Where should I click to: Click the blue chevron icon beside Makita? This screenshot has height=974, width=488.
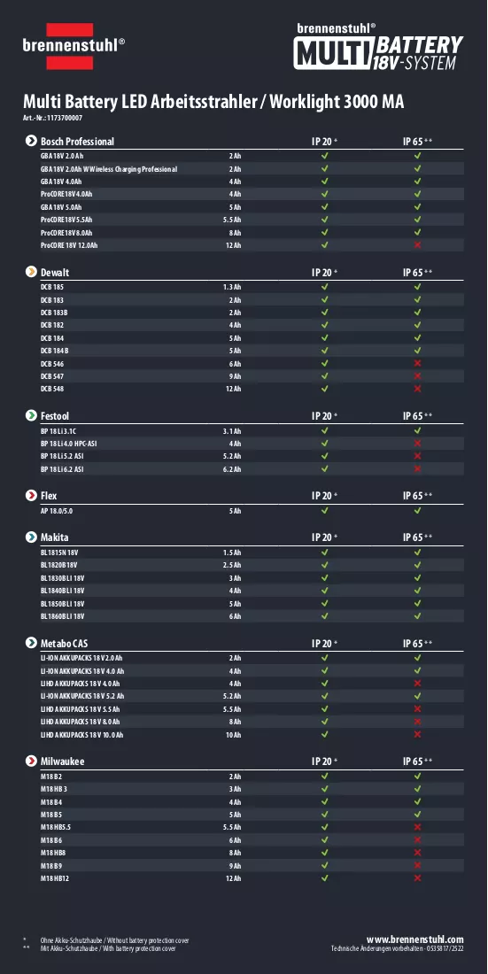coord(30,537)
